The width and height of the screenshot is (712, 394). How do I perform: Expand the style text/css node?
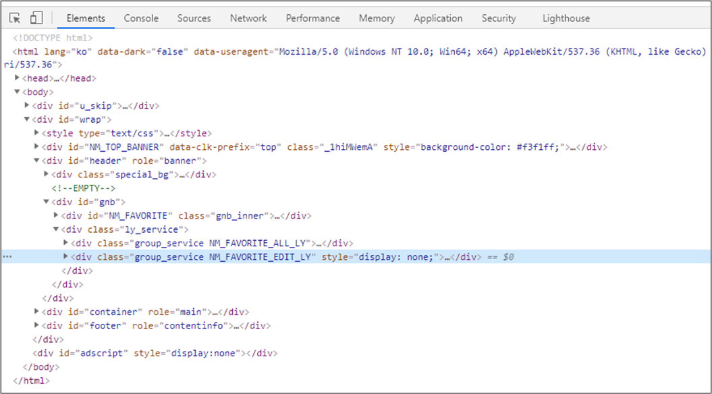point(36,133)
